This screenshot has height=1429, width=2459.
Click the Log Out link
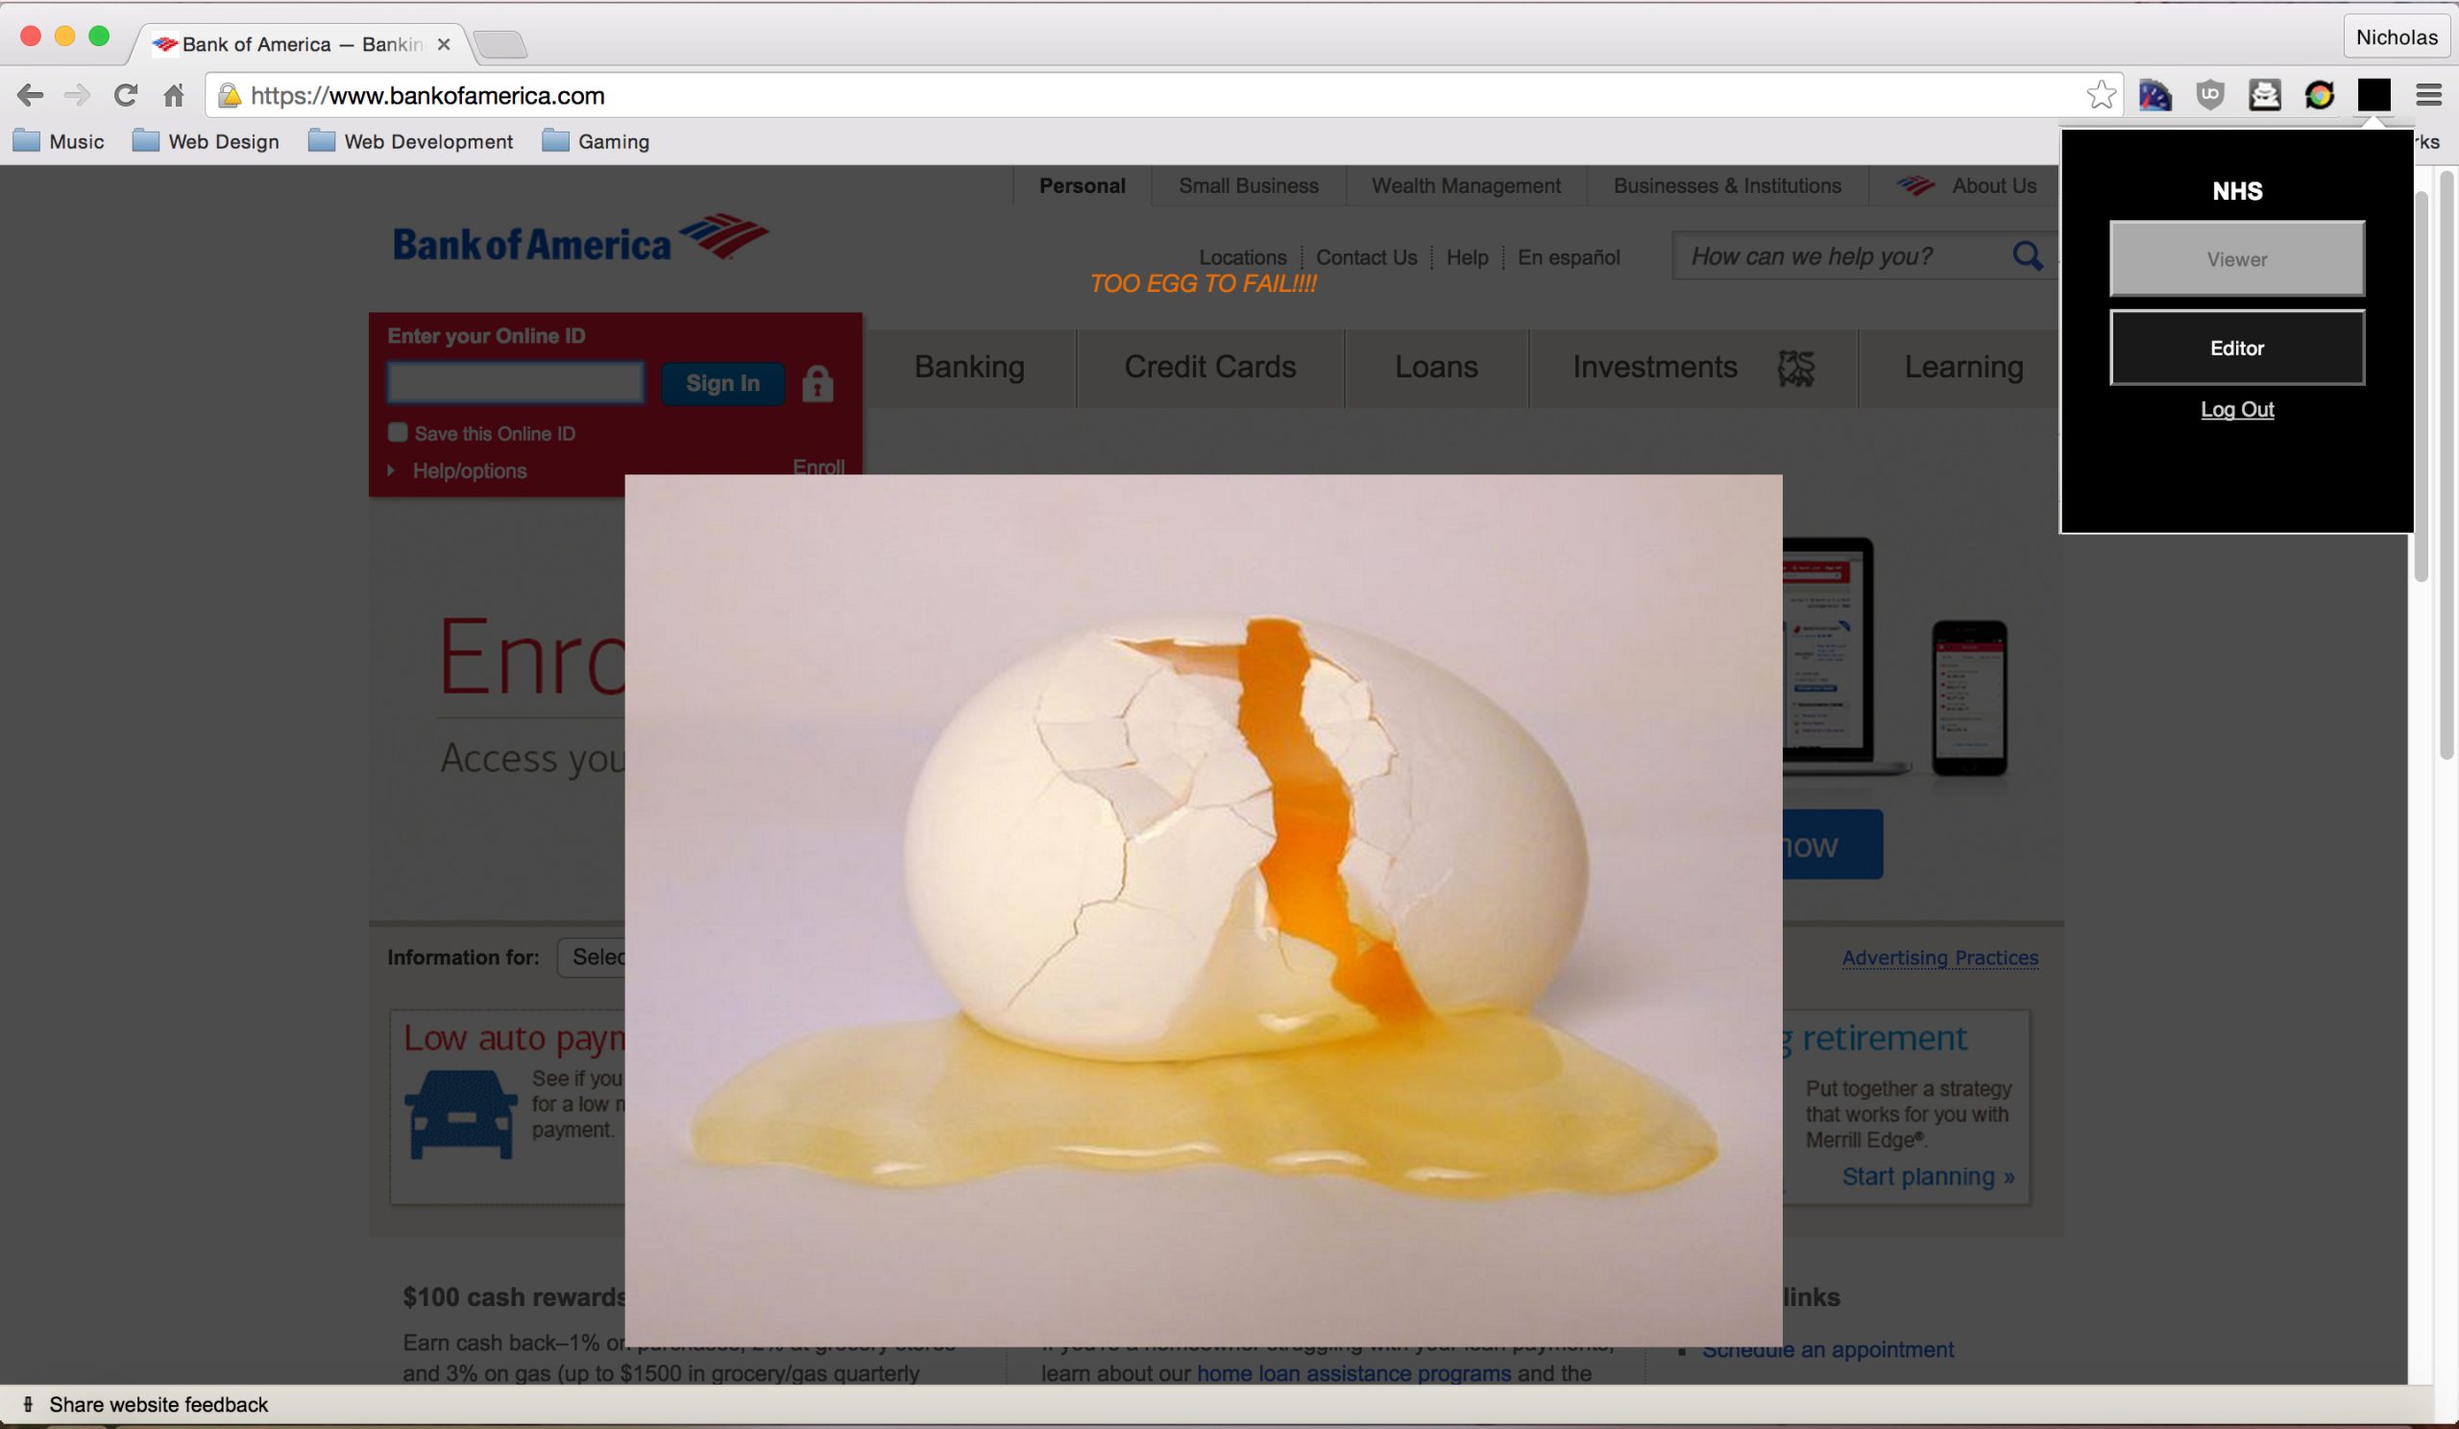click(x=2236, y=410)
